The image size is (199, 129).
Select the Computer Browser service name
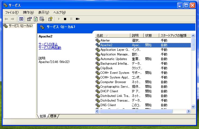113,82
